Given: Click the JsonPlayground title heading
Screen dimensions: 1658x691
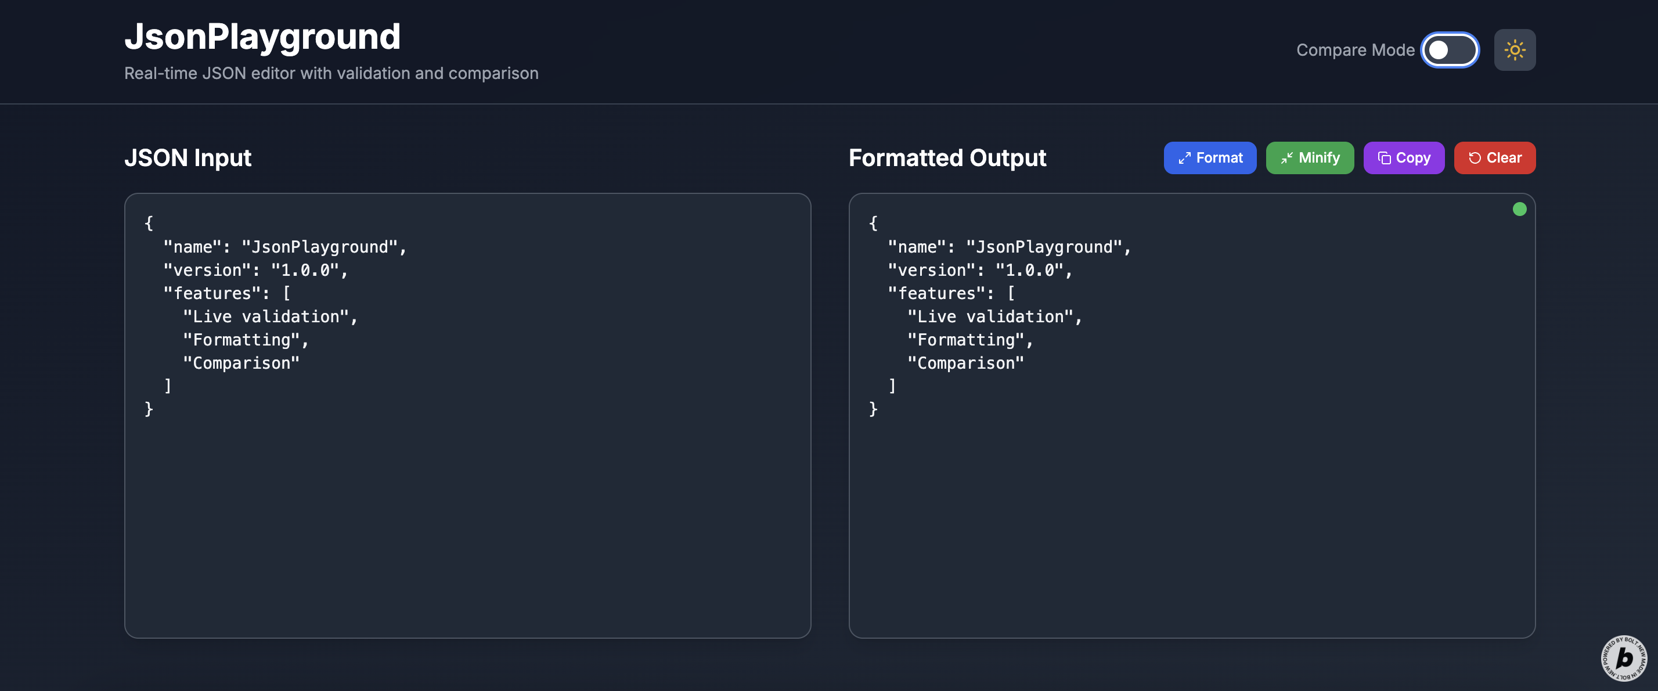Looking at the screenshot, I should point(262,37).
